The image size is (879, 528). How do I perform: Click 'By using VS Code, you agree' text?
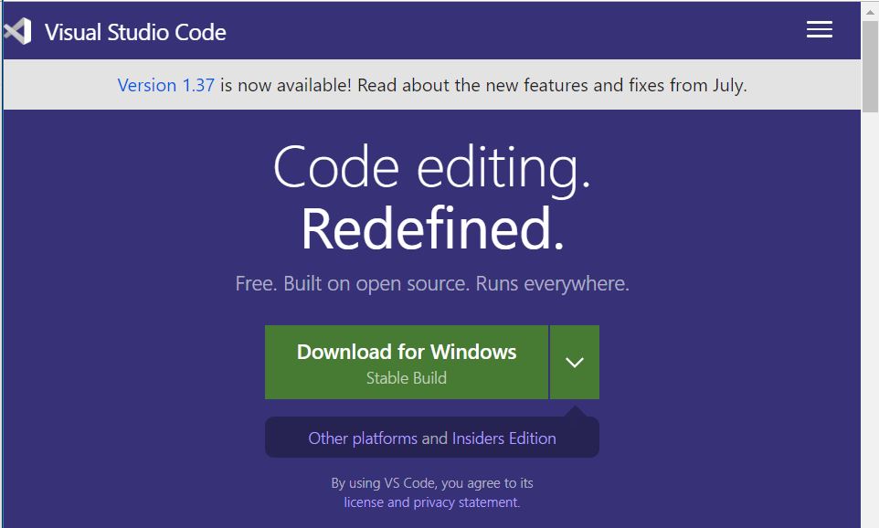[431, 483]
